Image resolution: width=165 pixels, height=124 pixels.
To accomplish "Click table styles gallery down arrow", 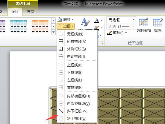I will (53, 26).
